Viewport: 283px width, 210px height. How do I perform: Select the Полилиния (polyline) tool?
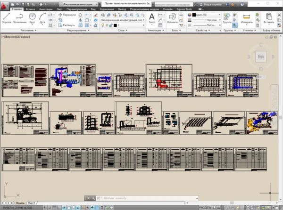tap(19, 18)
